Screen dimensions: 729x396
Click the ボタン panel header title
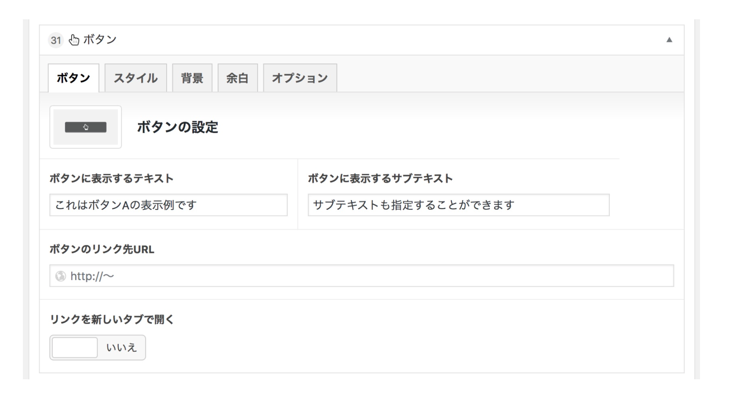tap(100, 40)
